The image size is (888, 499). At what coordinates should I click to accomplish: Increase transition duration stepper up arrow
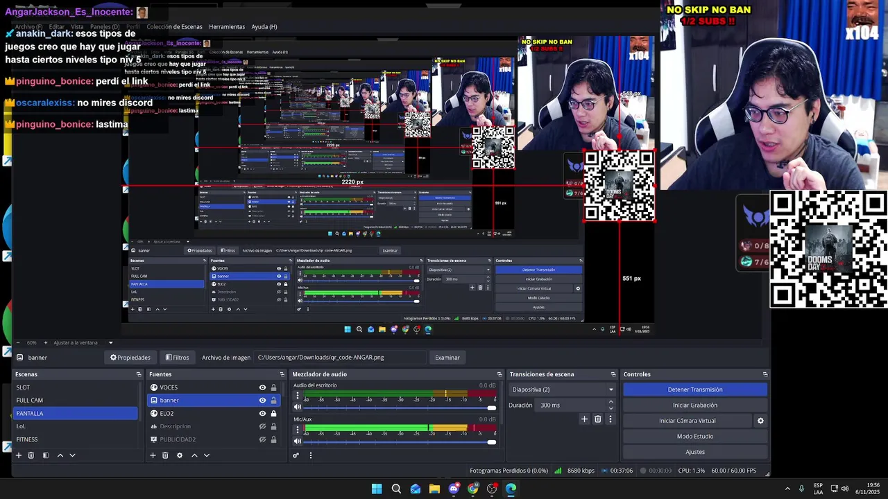coord(610,402)
